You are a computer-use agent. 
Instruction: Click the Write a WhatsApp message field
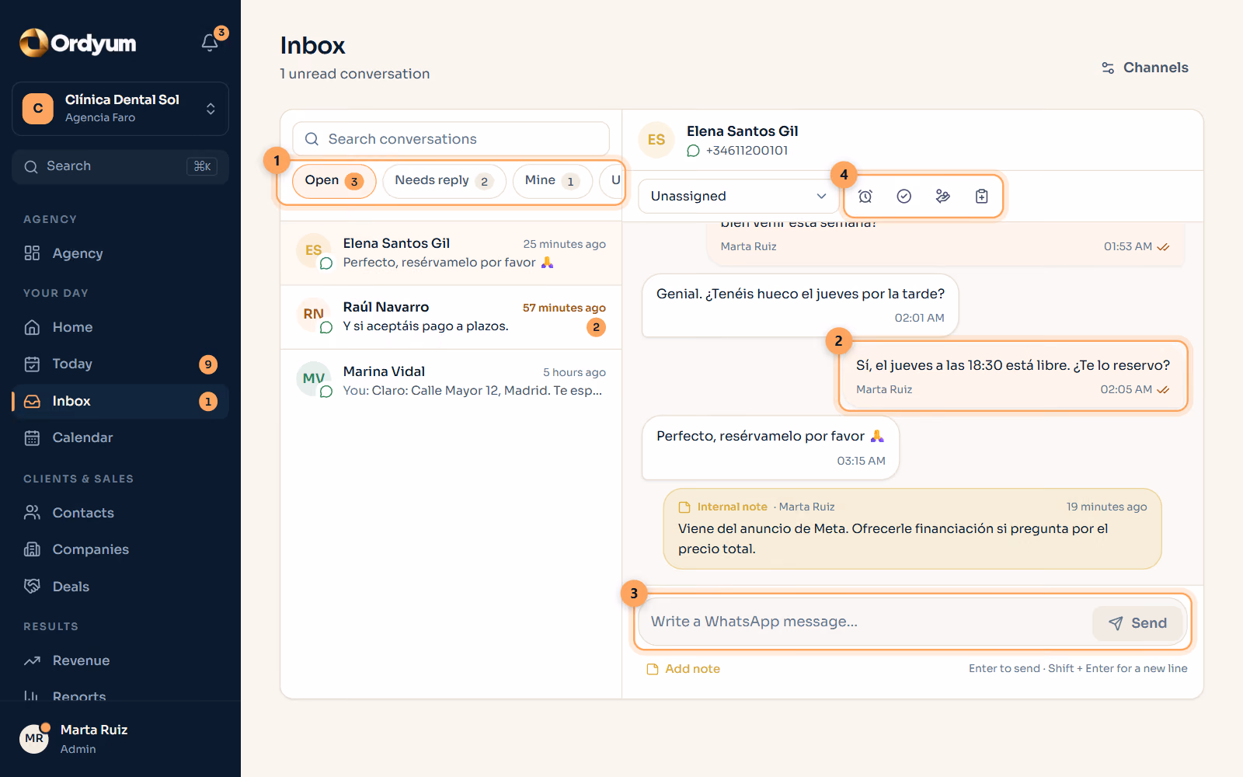coord(864,622)
